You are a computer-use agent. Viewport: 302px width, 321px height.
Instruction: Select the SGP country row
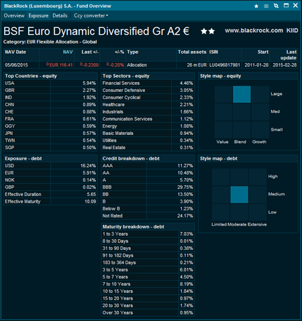click(50, 148)
